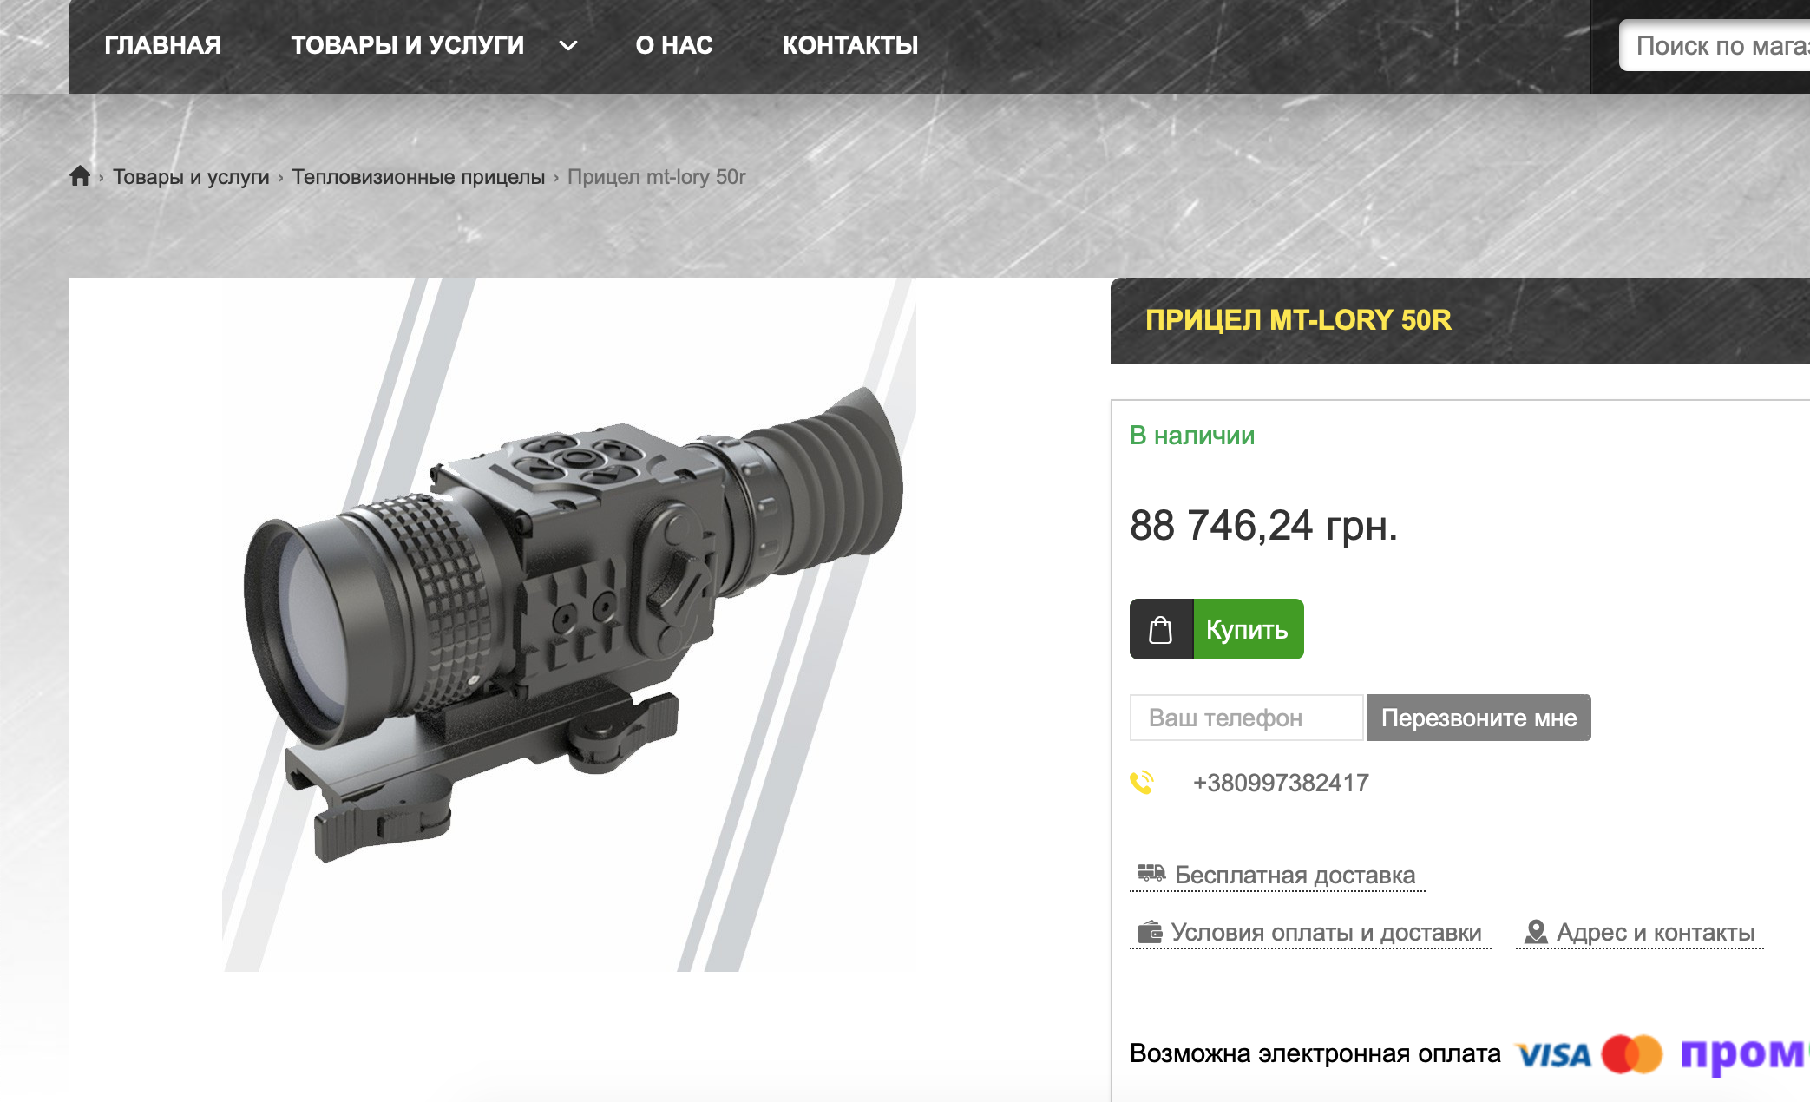Click the Visa payment logo
Image resolution: width=1810 pixels, height=1102 pixels.
click(1553, 1054)
